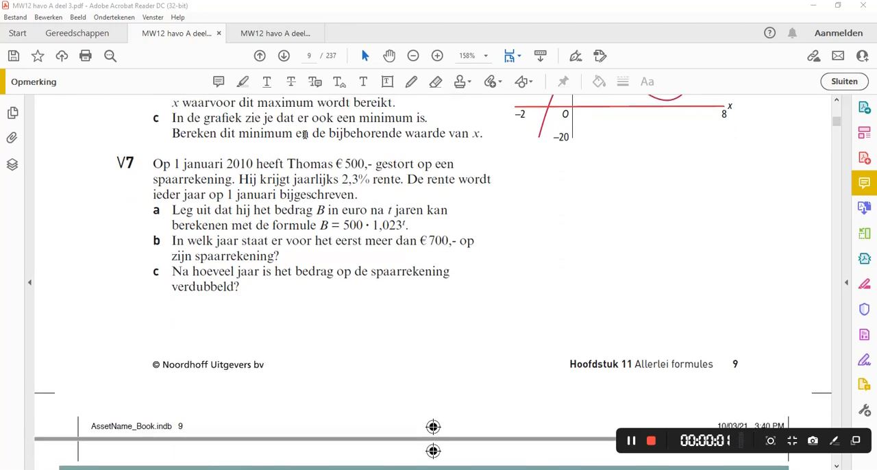This screenshot has height=470, width=877.
Task: Open line thickness options
Action: (x=623, y=82)
